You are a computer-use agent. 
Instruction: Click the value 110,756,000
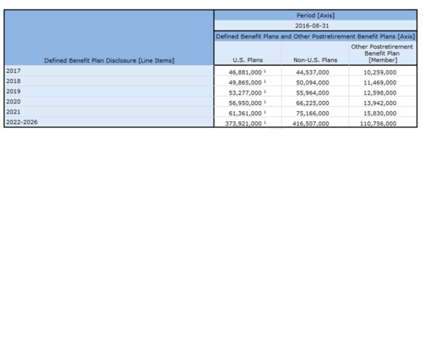point(378,123)
